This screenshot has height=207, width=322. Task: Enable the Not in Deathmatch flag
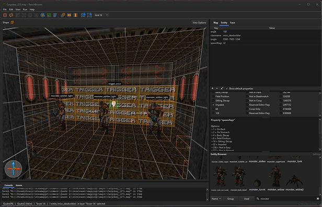pos(247,96)
